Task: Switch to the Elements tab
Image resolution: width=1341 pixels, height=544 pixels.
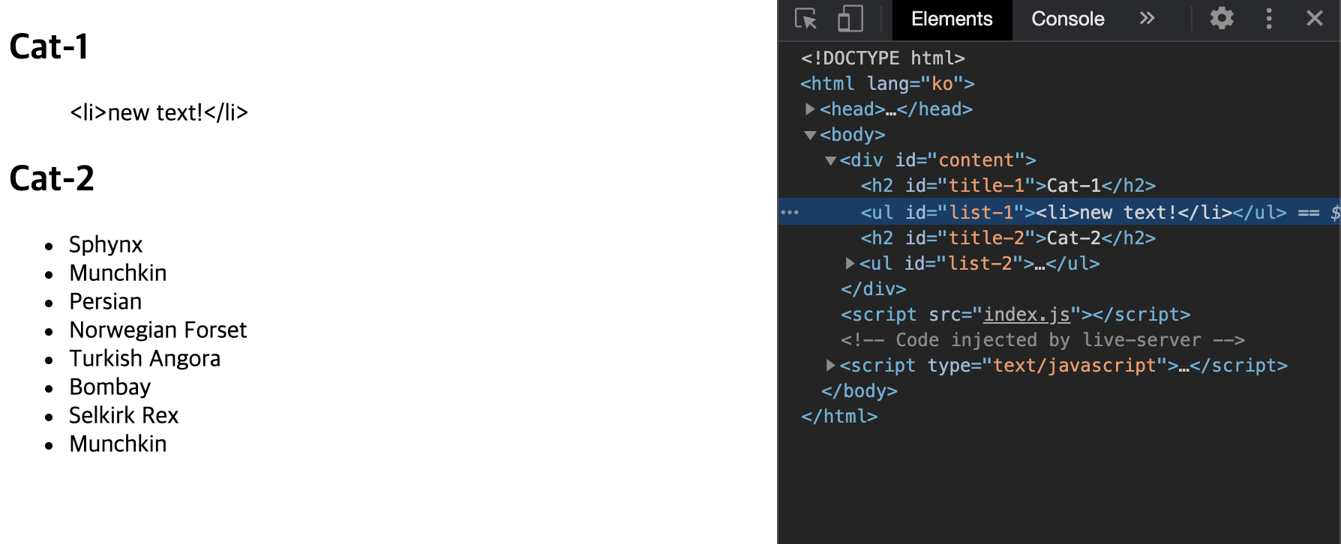Action: tap(952, 19)
